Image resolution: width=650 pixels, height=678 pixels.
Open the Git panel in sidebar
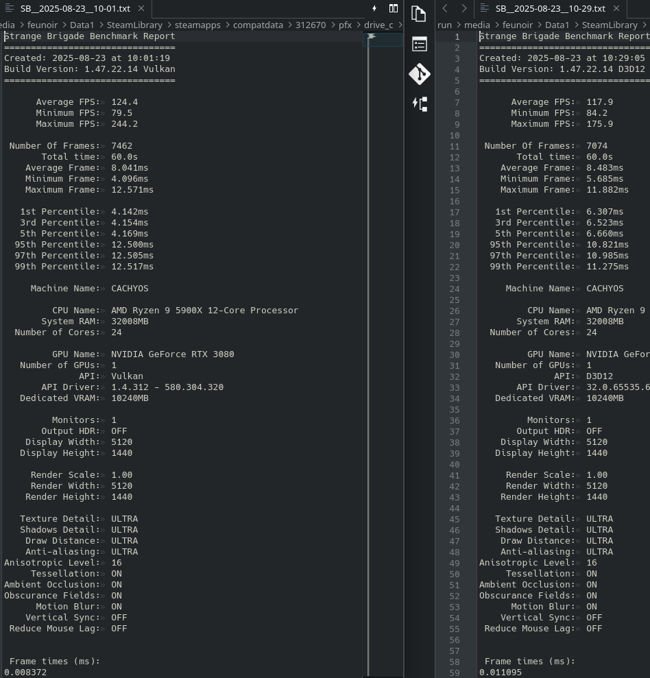(x=420, y=74)
